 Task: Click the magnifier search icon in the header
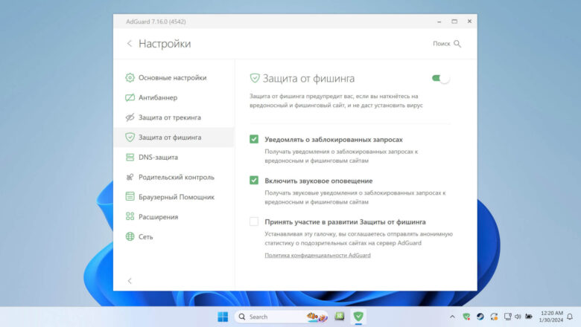(x=457, y=44)
